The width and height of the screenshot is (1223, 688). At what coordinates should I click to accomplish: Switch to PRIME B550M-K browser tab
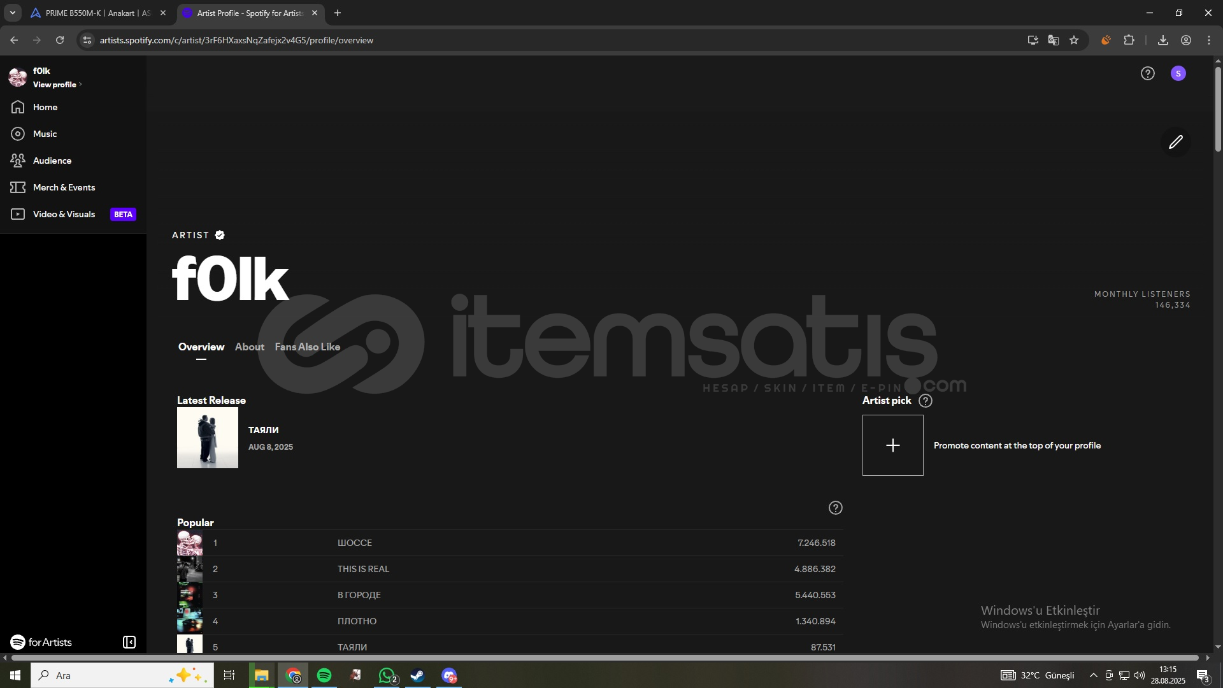coord(99,13)
